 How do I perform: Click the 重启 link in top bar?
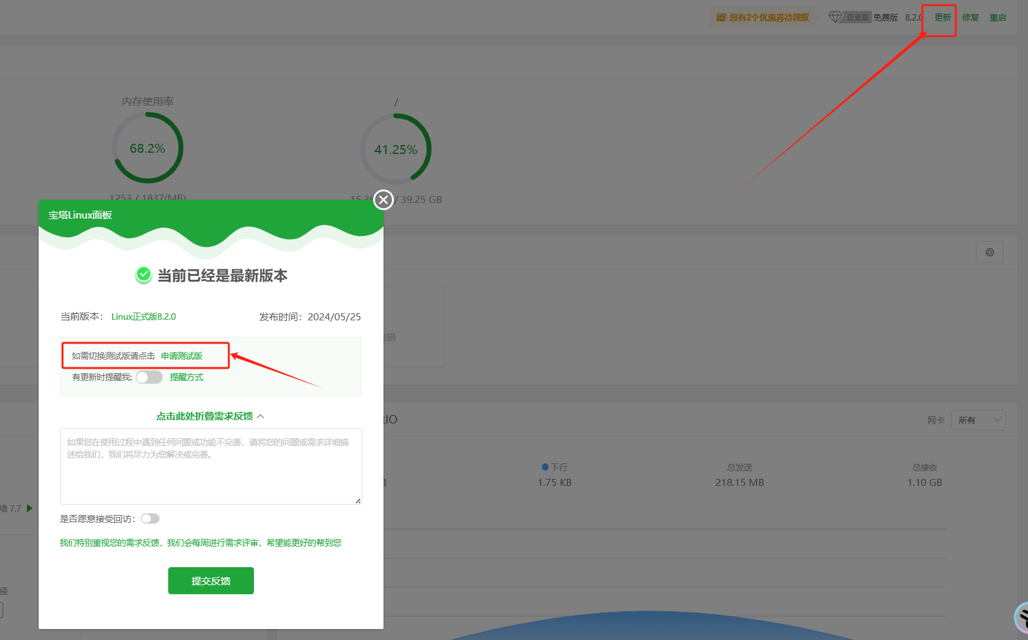tap(998, 17)
